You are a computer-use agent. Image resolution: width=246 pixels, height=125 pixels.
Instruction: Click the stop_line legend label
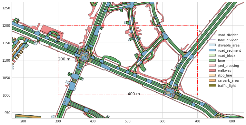click(x=225, y=76)
